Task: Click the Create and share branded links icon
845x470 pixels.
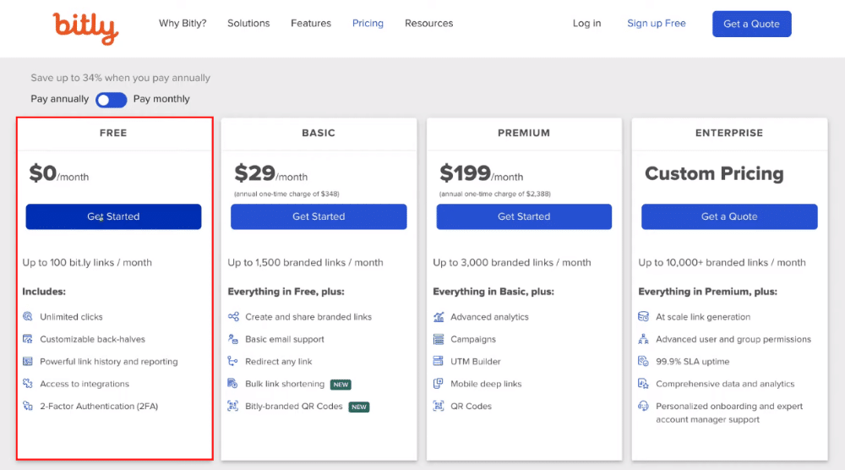Action: (233, 316)
